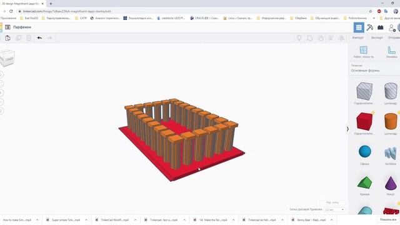This screenshot has width=400, height=225.
Task: Open the Приложения apps shortcut
Action: (x=8, y=18)
